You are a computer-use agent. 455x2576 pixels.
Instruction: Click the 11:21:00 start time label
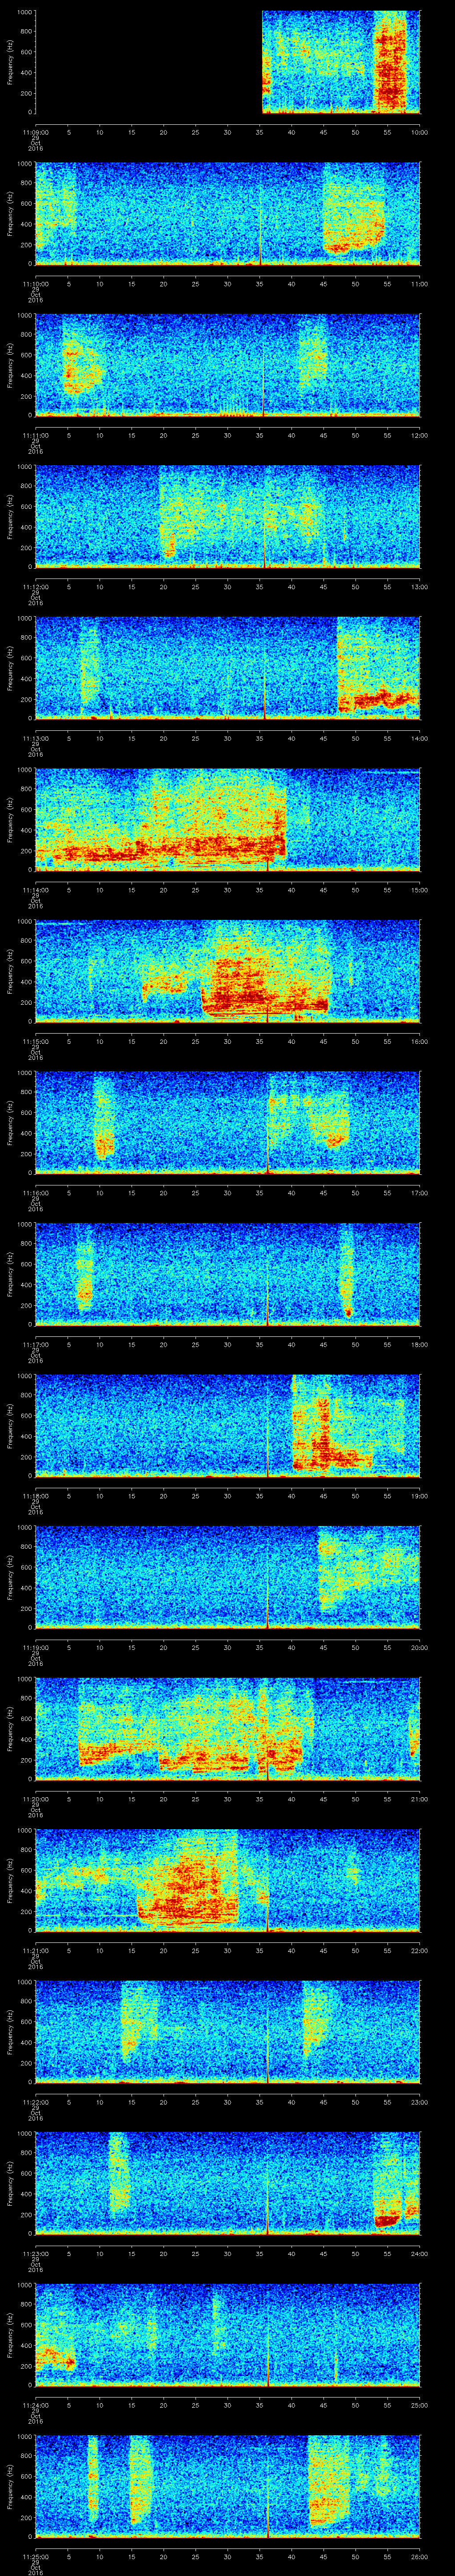pos(35,1950)
